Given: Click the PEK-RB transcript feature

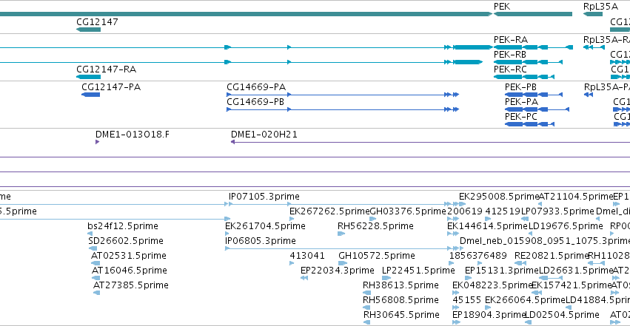Looking at the screenshot, I should (528, 62).
